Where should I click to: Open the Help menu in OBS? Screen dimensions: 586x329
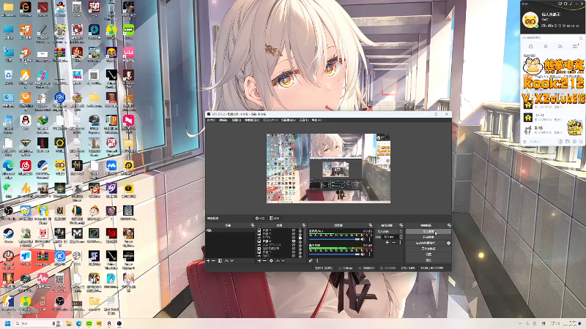tap(316, 120)
